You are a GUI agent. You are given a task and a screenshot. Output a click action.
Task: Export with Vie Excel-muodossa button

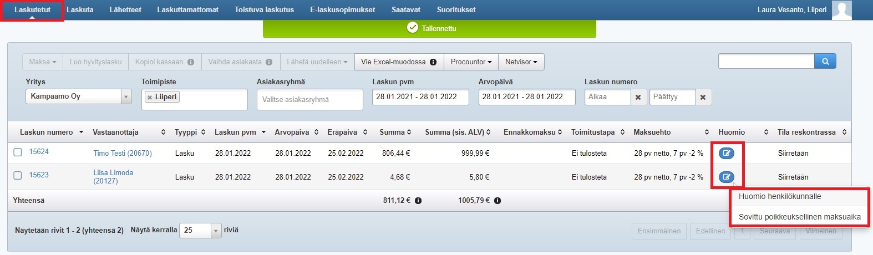[x=399, y=62]
